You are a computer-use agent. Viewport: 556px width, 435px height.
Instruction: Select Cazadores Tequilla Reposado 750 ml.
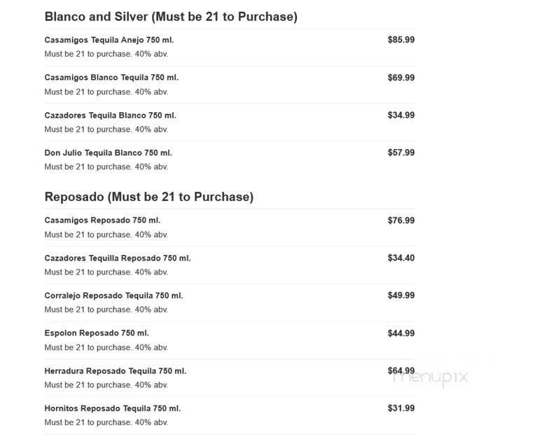coord(117,258)
